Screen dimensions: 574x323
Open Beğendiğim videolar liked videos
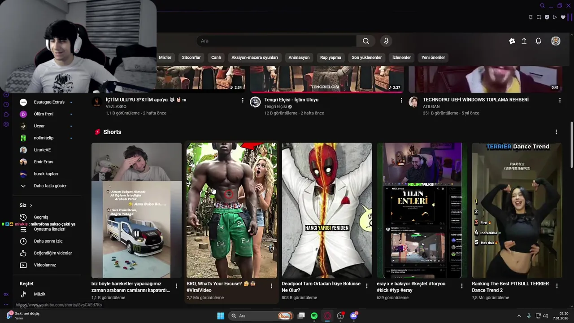tap(53, 253)
